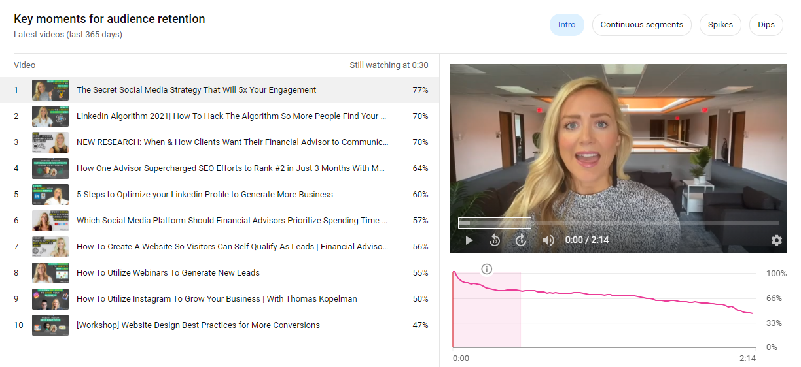Rewind the video 10 seconds
Viewport: 801px width, 367px height.
(x=495, y=240)
